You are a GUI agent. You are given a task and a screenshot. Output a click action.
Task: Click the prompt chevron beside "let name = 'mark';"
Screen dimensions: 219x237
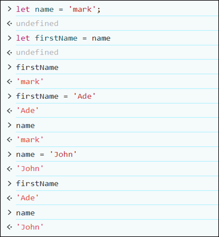(10, 9)
